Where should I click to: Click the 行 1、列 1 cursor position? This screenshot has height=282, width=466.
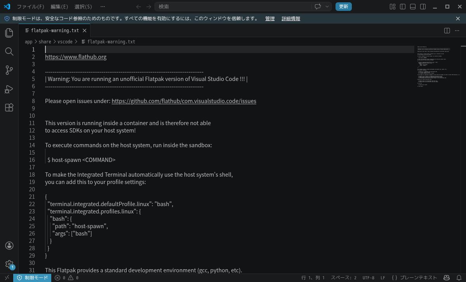click(313, 278)
